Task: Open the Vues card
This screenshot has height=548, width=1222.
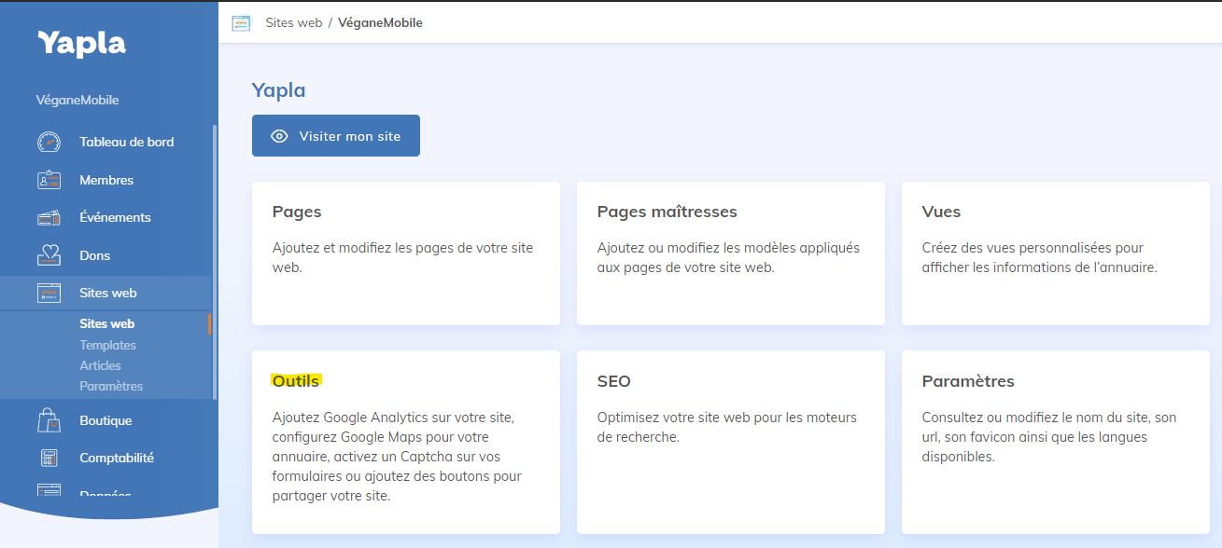Action: [1055, 253]
